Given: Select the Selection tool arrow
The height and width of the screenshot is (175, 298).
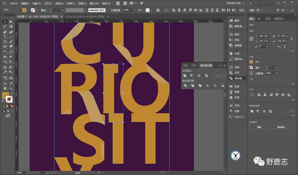Looking at the screenshot, I should click(5, 22).
